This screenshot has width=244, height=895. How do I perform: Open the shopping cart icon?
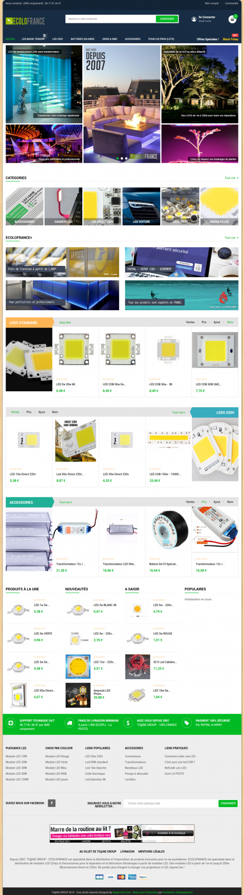[232, 19]
